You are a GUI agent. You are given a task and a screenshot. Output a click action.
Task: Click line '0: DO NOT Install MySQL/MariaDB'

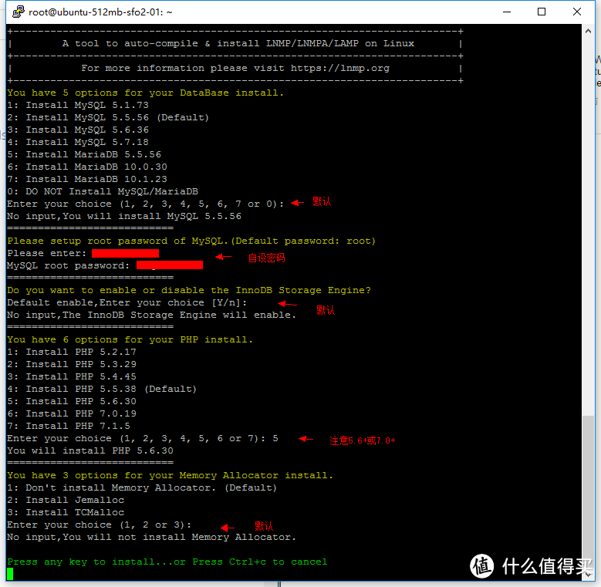103,191
